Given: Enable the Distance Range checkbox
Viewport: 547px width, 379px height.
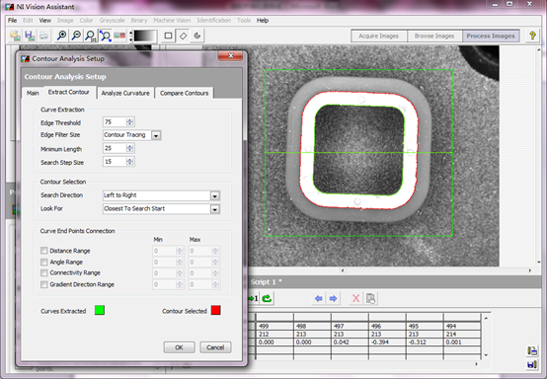Looking at the screenshot, I should [44, 251].
